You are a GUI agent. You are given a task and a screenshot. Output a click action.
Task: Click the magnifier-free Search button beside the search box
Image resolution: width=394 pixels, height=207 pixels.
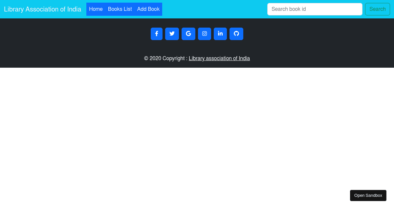pos(377,9)
